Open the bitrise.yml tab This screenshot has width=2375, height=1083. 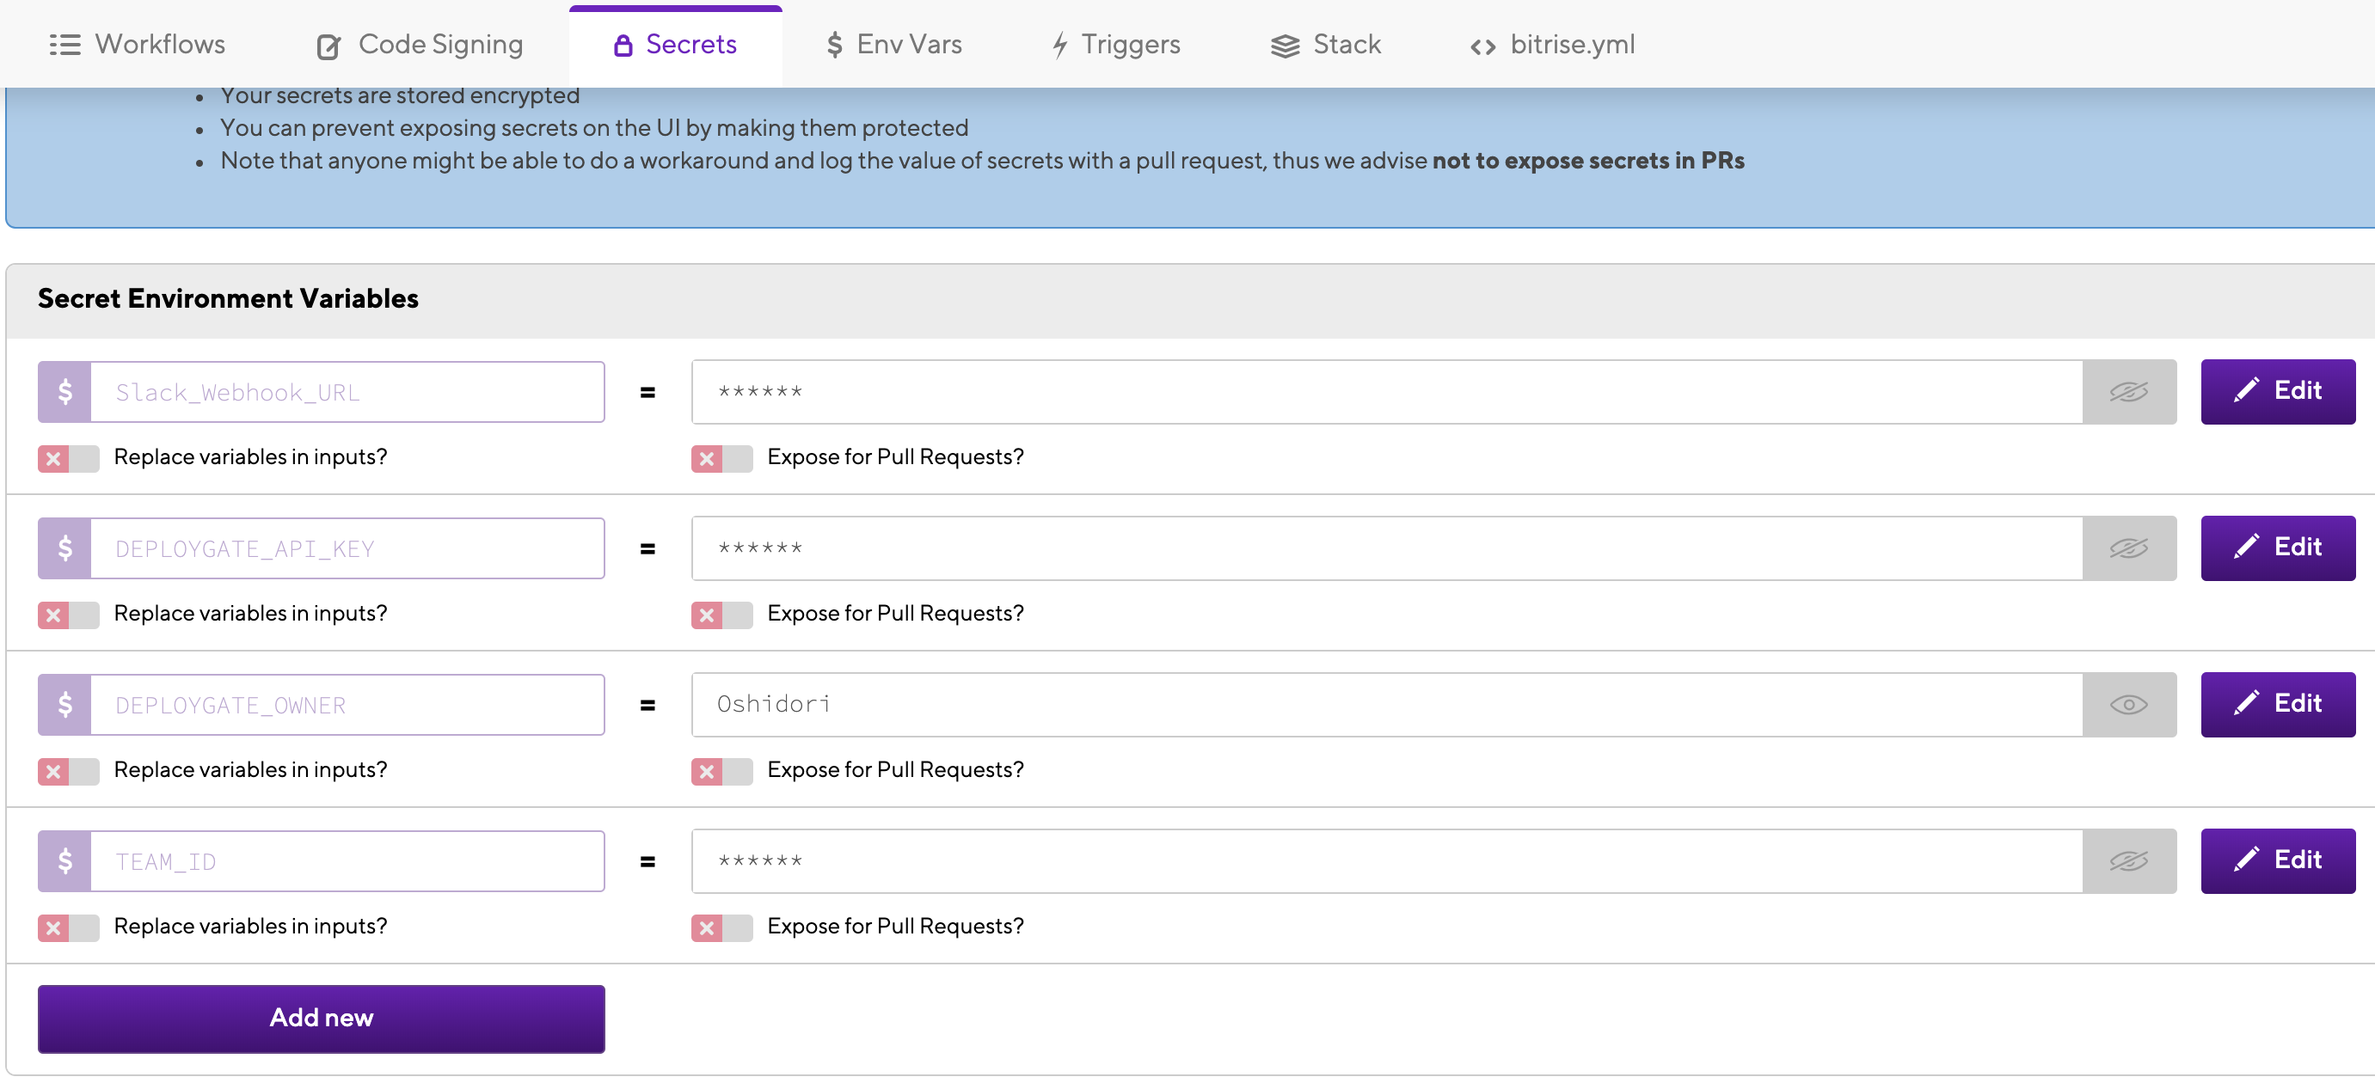tap(1553, 44)
